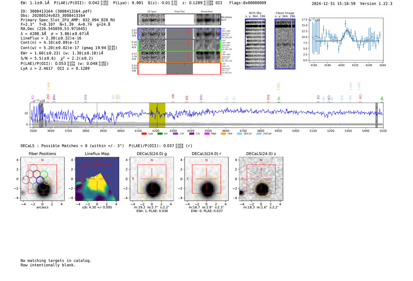
Task: Click the m:18.3 re:1.6" caption
Action: 261,207
